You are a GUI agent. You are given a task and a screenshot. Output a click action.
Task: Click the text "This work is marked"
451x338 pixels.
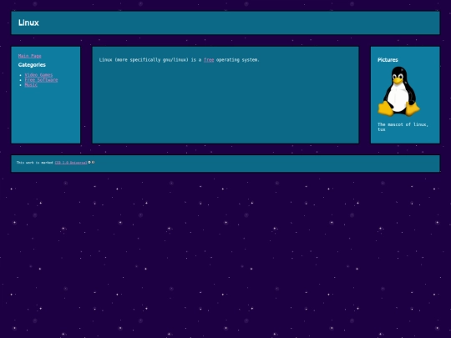click(35, 163)
